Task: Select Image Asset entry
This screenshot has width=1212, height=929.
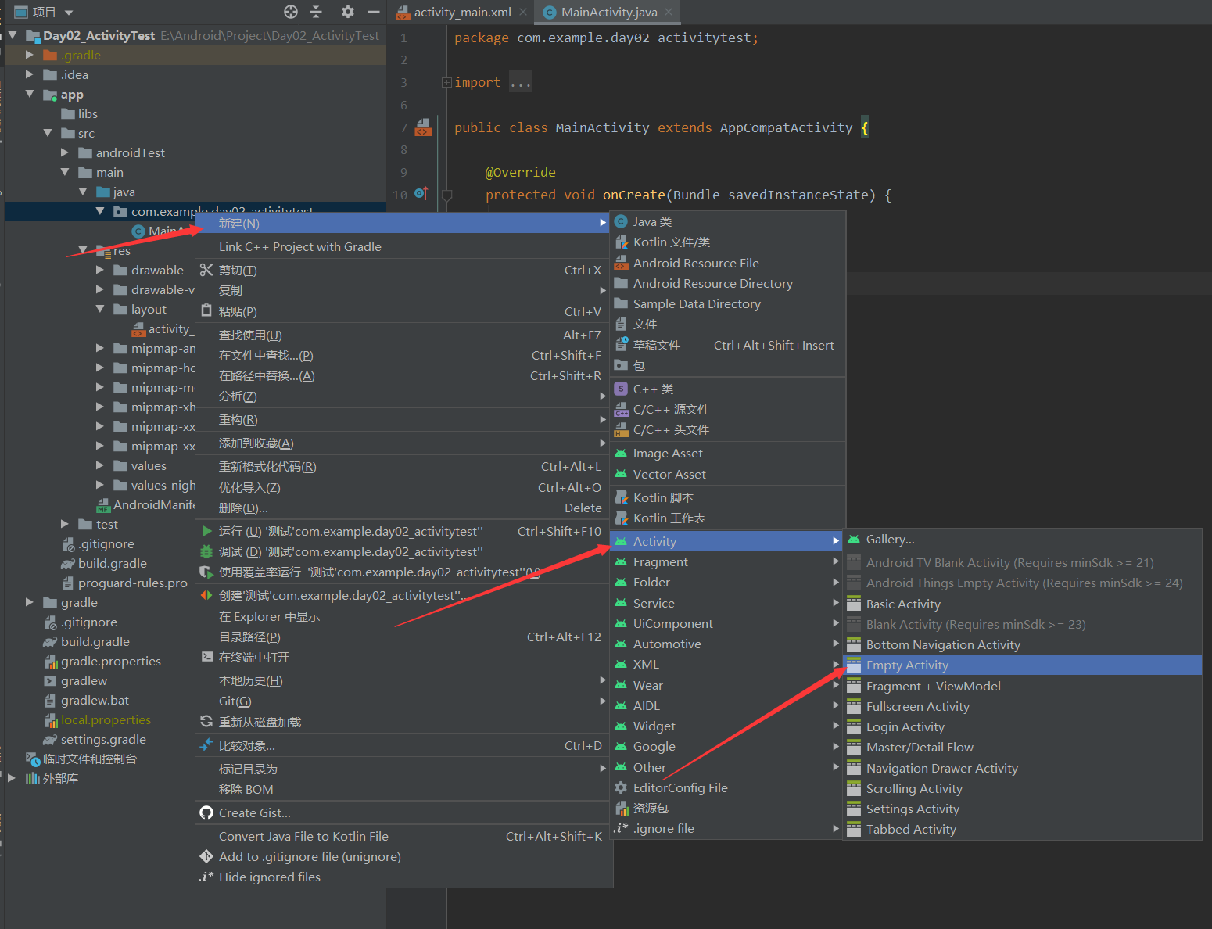Action: 728,453
